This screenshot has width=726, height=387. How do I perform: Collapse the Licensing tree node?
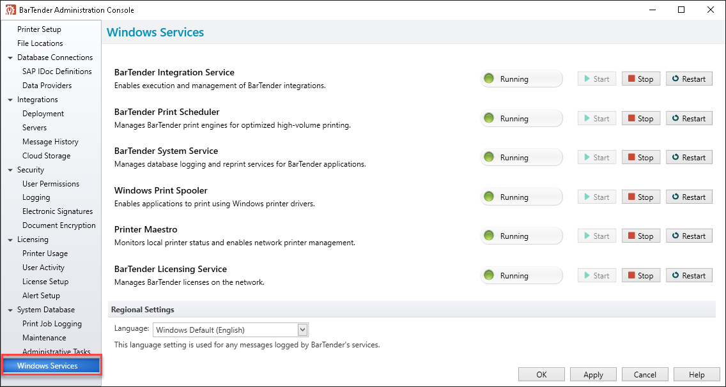pyautogui.click(x=10, y=239)
